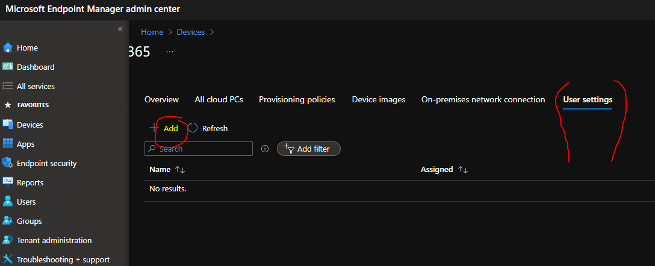655x266 pixels.
Task: Select the User settings tab
Action: 588,100
